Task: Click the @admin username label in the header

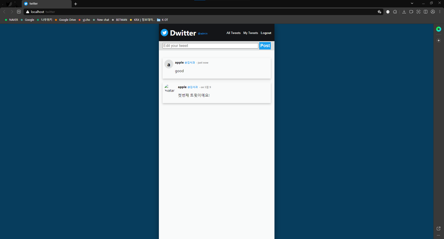Action: coord(203,34)
